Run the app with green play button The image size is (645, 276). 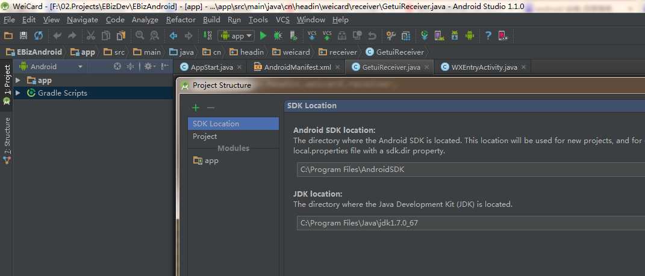tap(263, 36)
